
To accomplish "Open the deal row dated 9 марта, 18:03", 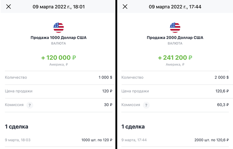I will tap(58, 140).
